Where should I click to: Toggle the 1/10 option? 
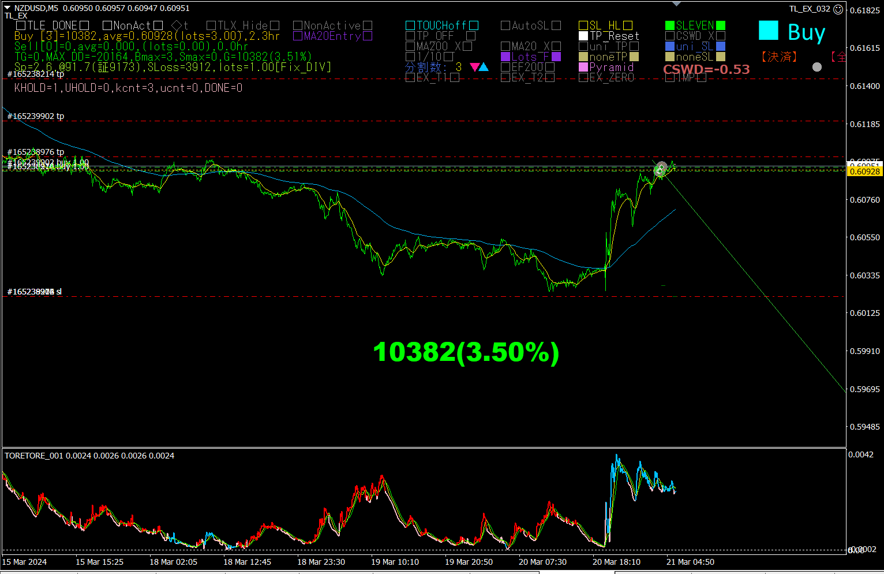pos(429,57)
